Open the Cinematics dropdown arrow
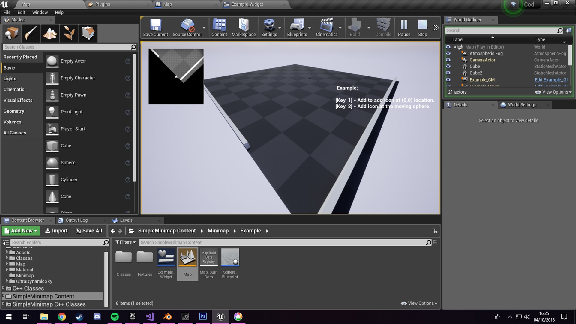This screenshot has height=324, width=576. click(x=340, y=28)
